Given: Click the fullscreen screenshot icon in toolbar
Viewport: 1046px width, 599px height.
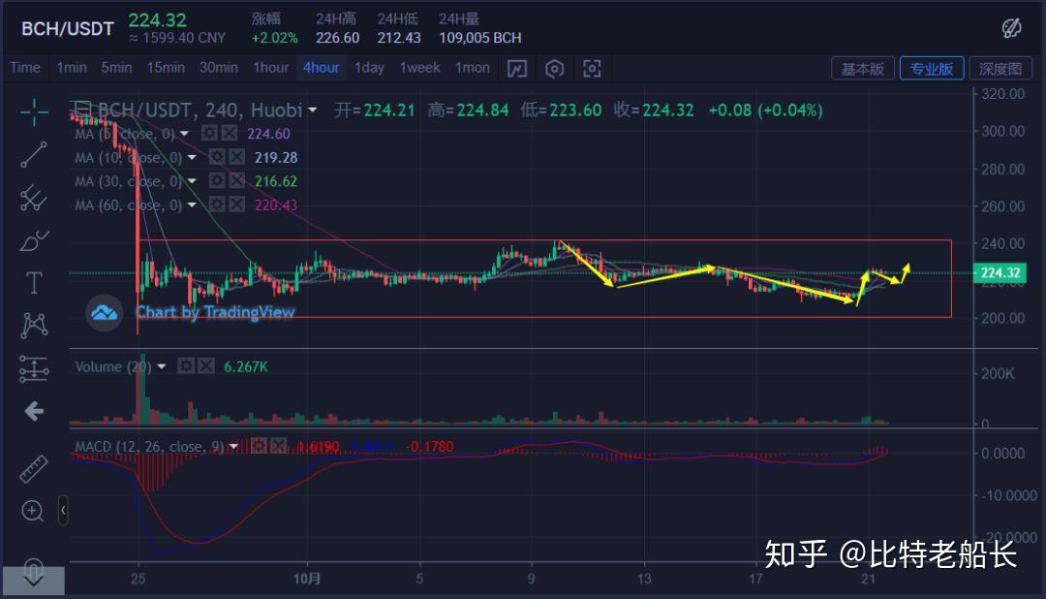Looking at the screenshot, I should coord(592,68).
